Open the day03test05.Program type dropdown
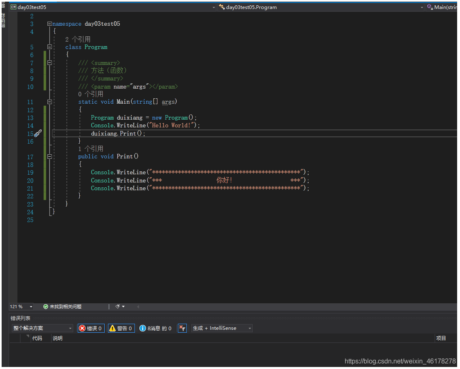Screen dimensions: 460x369 click(x=321, y=7)
